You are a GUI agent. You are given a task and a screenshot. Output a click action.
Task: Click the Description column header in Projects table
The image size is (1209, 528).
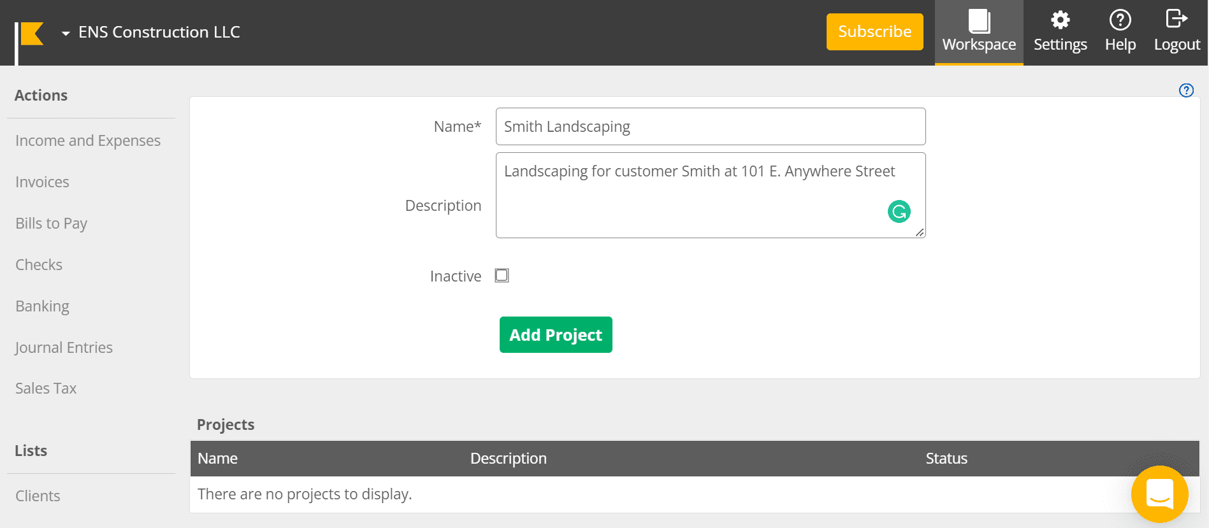click(x=508, y=459)
